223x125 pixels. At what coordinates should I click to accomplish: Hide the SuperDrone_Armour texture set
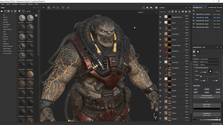[x=194, y=14]
